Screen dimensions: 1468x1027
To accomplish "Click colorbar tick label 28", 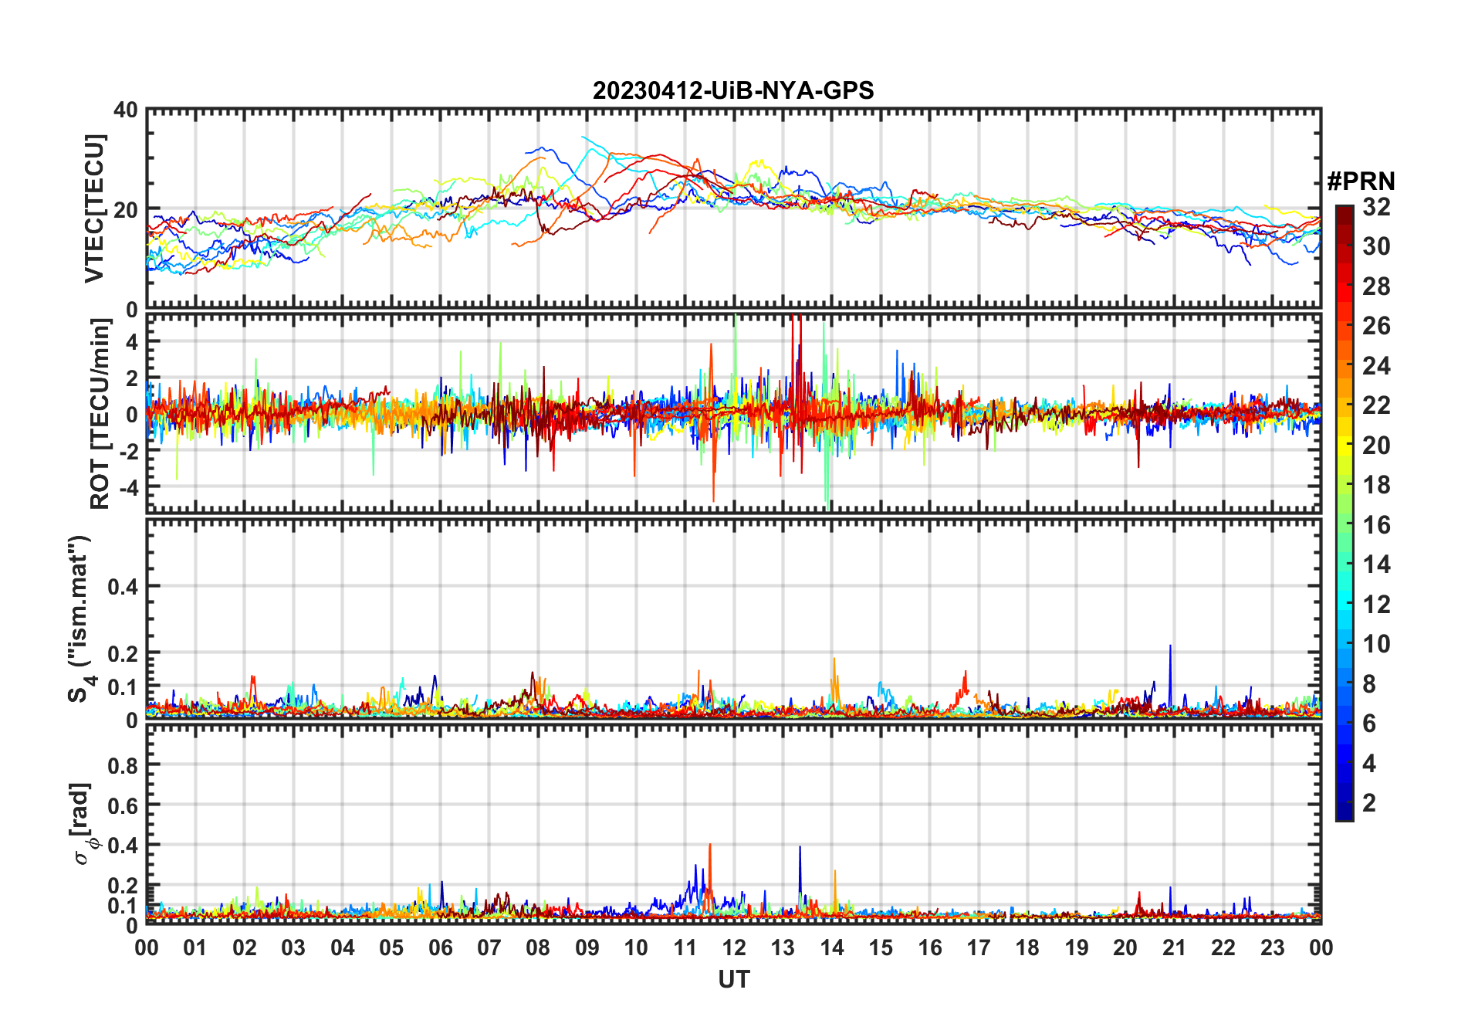I will 1376,286.
